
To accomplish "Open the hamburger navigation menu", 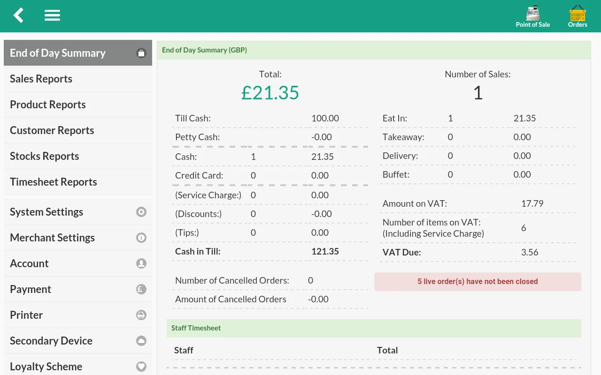I will click(52, 15).
